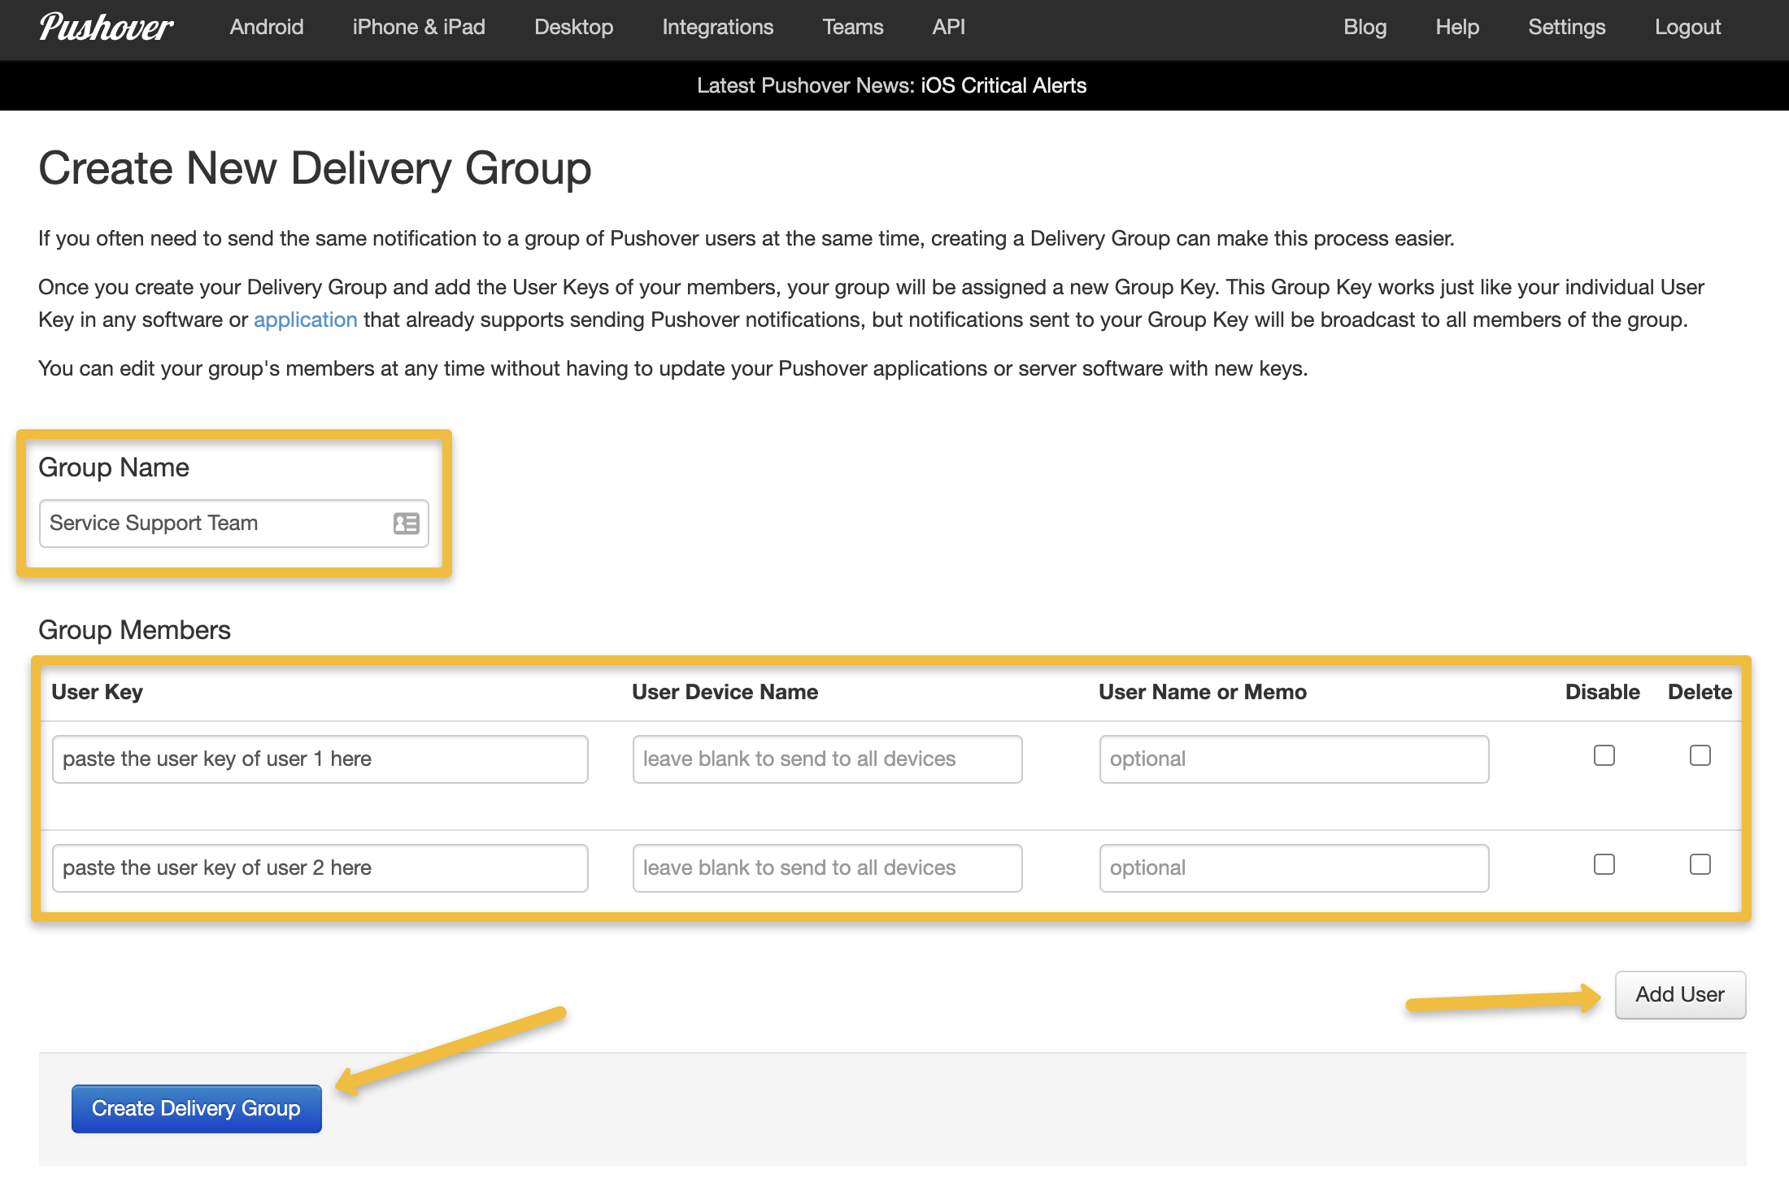1789x1200 pixels.
Task: Check Disable box for user 2 row
Action: point(1604,864)
